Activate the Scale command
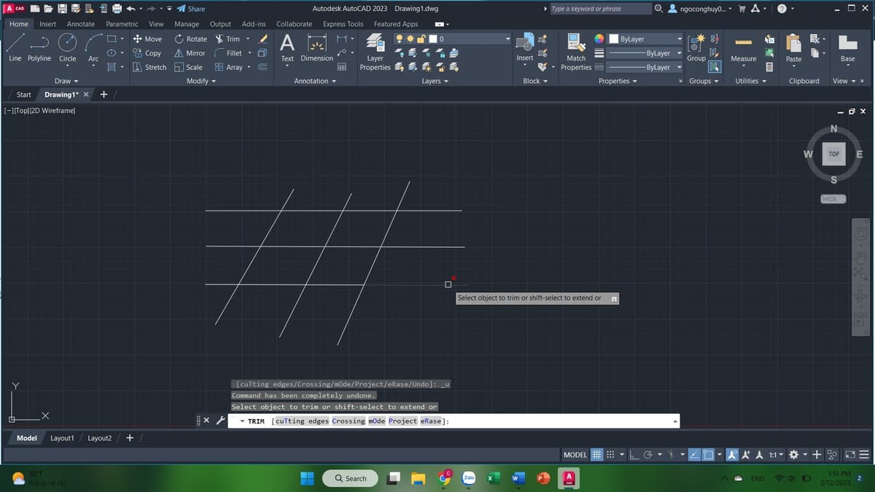The image size is (875, 492). point(188,67)
